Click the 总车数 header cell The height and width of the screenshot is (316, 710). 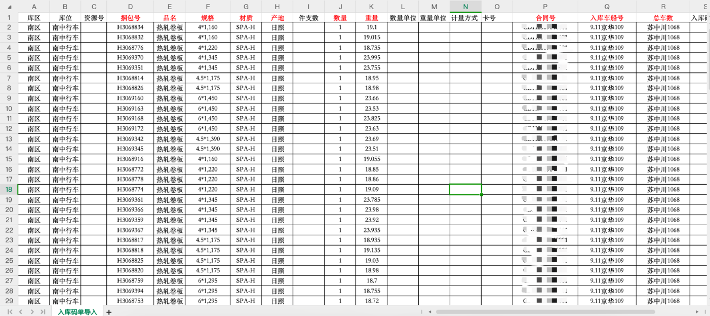(x=663, y=18)
